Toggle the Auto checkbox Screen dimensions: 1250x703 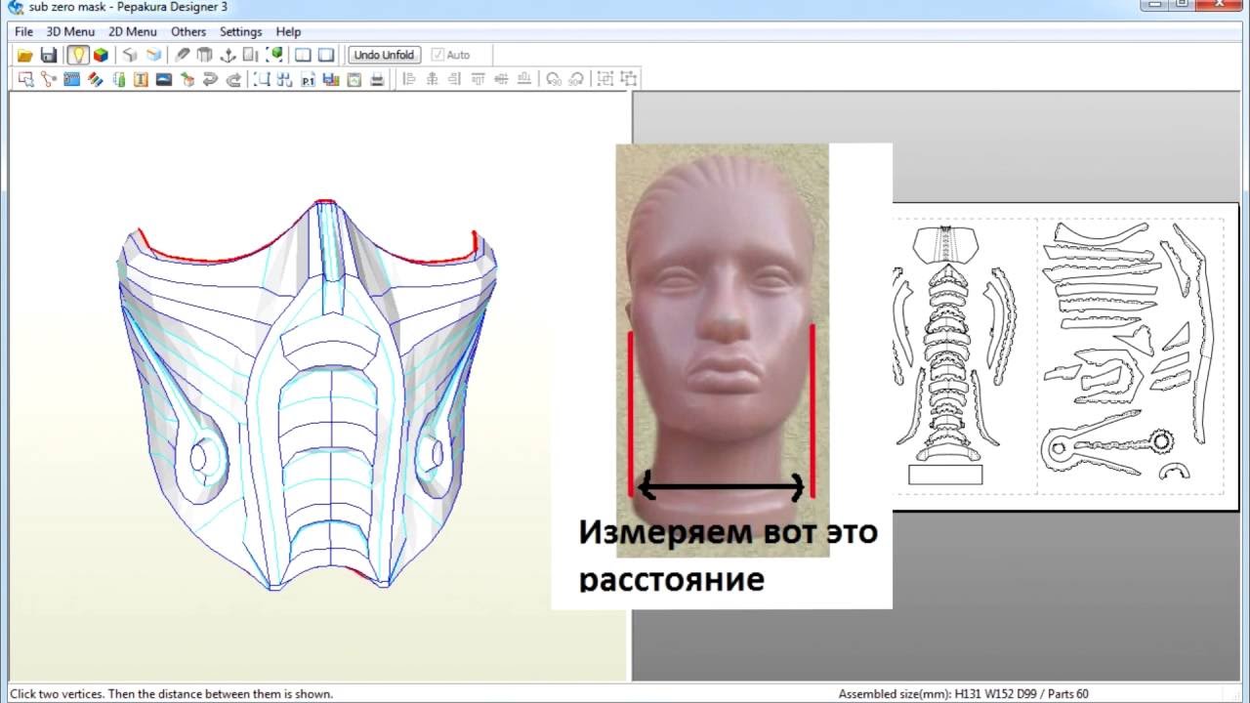[437, 55]
